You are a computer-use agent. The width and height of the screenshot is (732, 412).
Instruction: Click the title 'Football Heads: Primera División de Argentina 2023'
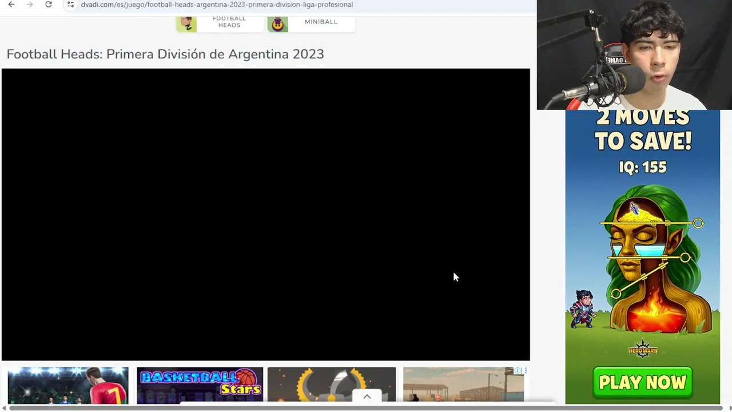pos(165,54)
